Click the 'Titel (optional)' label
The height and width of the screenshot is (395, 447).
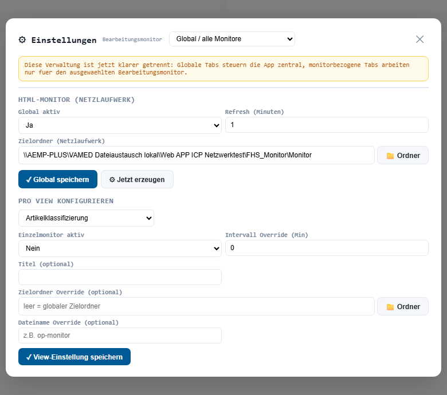coord(46,264)
